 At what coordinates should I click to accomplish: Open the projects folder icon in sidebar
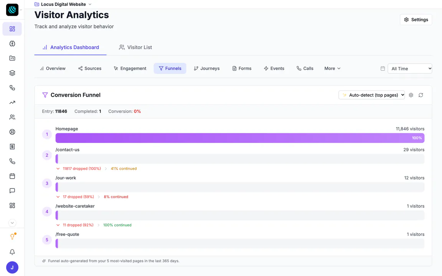pyautogui.click(x=12, y=58)
